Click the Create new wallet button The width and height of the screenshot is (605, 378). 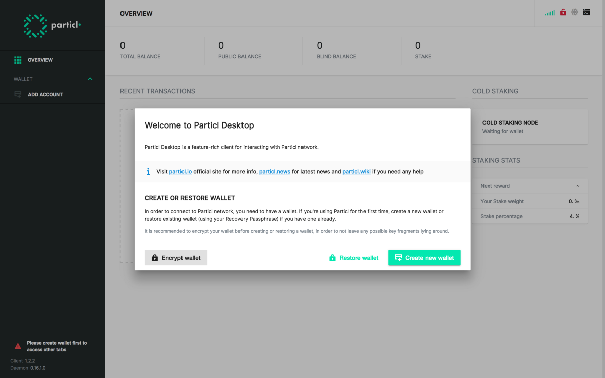(x=425, y=258)
